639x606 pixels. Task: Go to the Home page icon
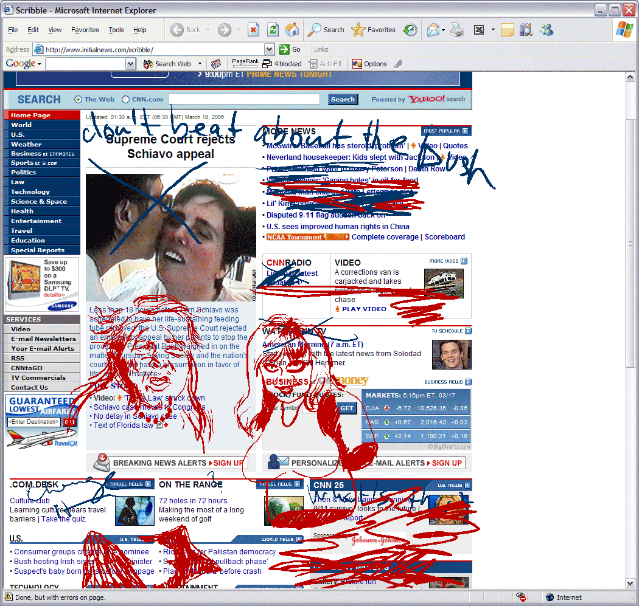pyautogui.click(x=292, y=30)
